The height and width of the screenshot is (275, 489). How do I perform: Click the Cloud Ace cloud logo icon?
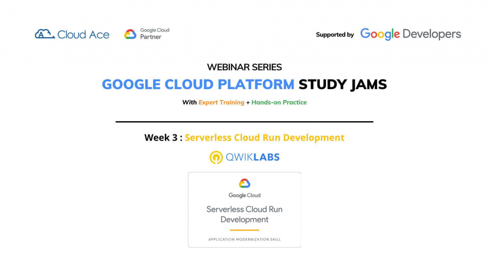point(45,33)
